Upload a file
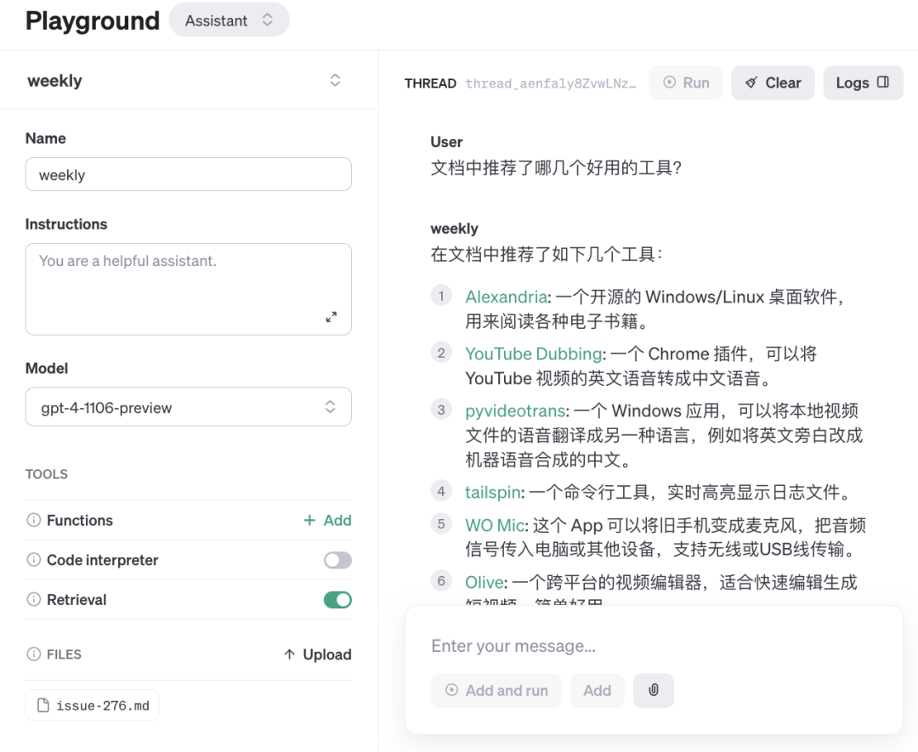Screen dimensions: 918x752 pos(317,653)
